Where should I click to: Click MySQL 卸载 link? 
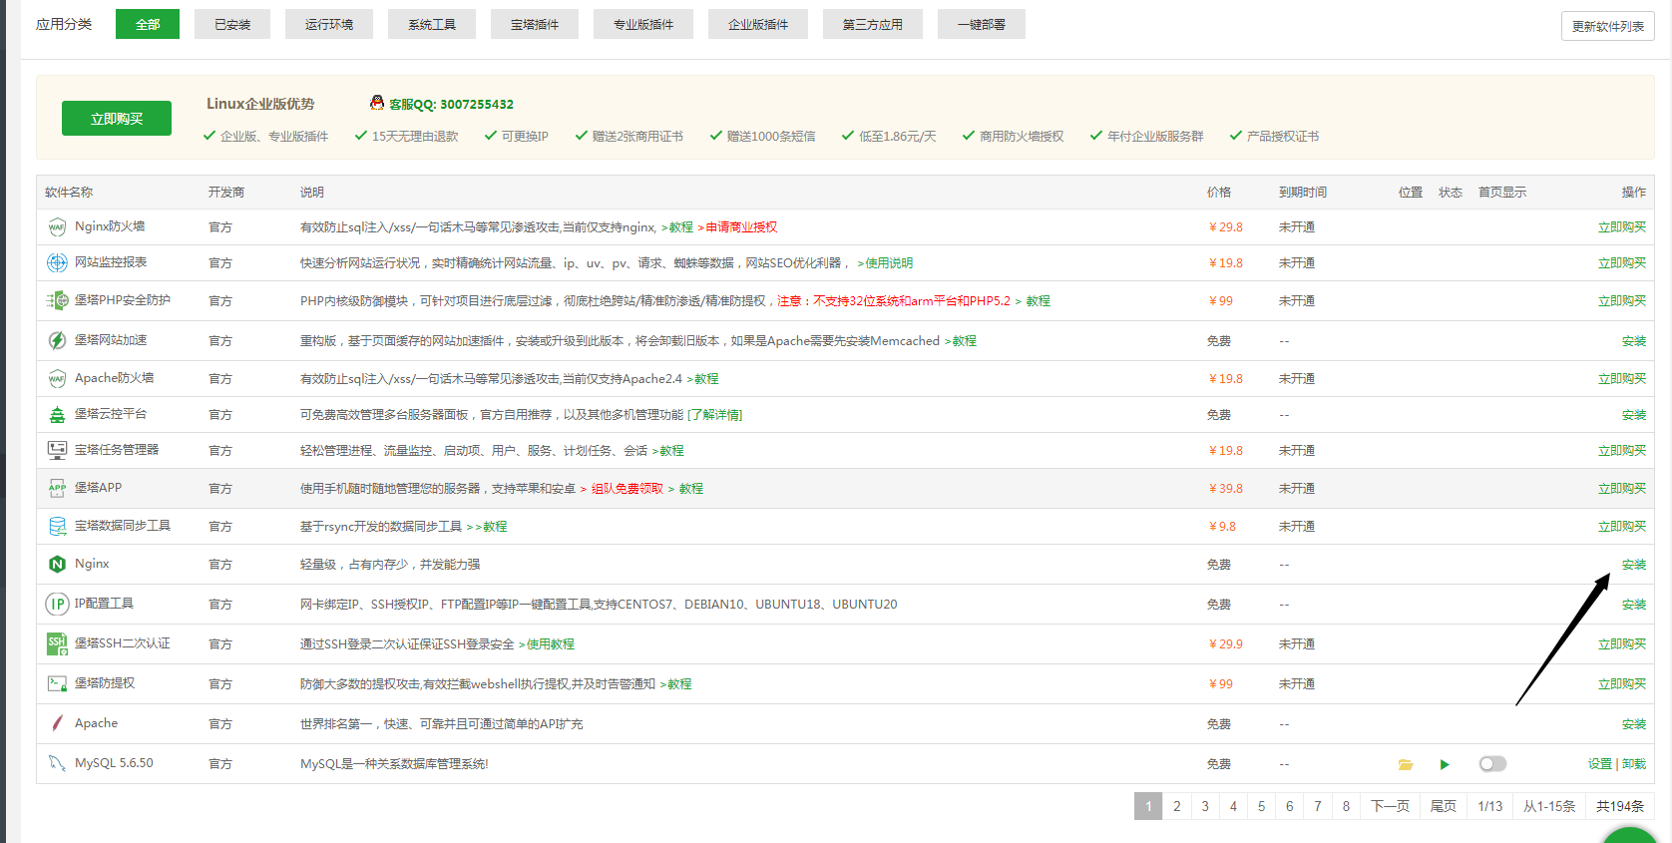(1634, 764)
